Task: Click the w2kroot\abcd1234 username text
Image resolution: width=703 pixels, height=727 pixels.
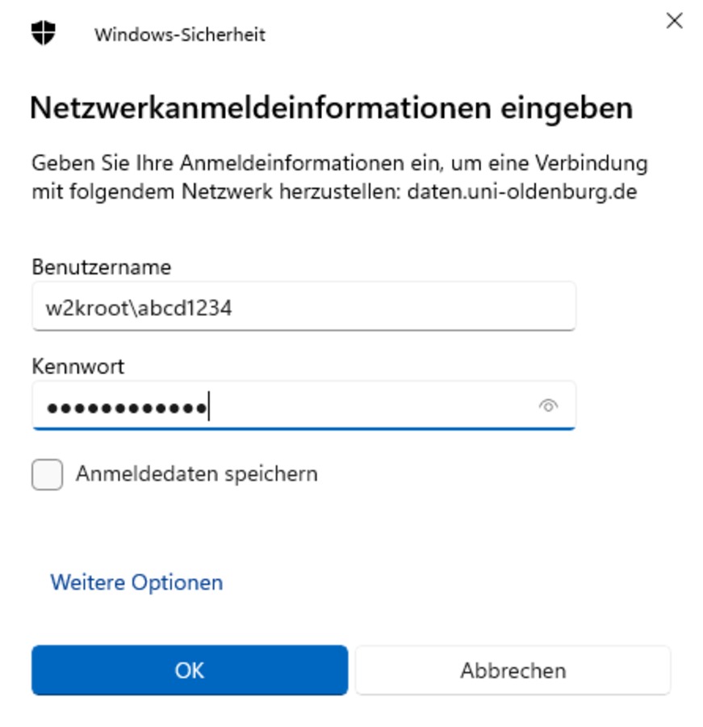Action: (x=140, y=307)
